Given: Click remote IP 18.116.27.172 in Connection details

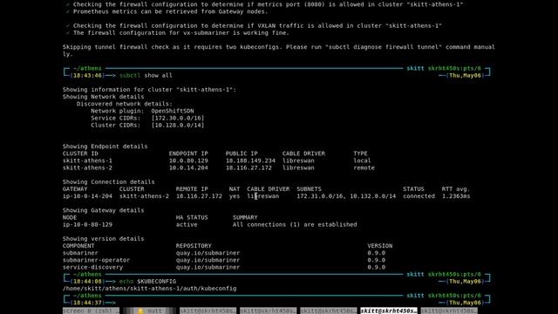Looking at the screenshot, I should (199, 196).
